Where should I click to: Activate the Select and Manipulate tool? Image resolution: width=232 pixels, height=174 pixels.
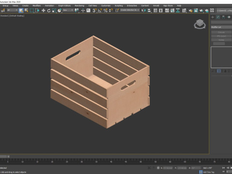tap(83, 11)
